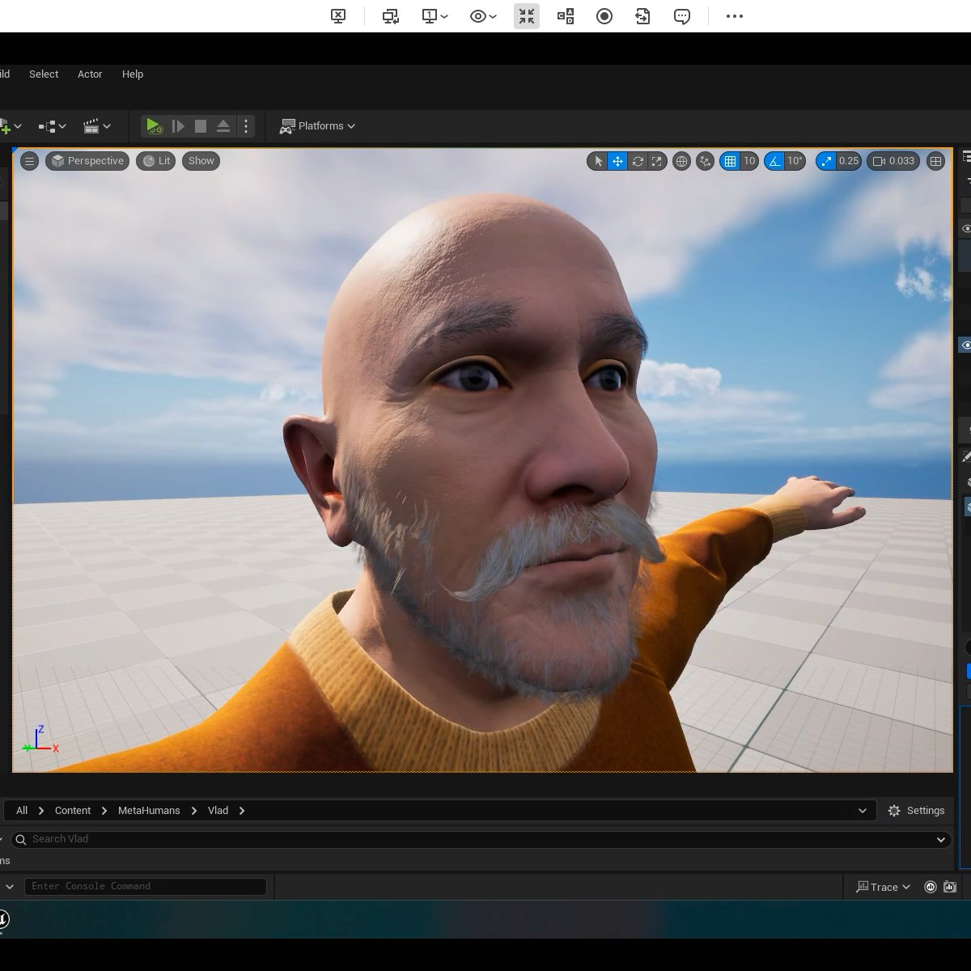Focus the Enter Console Command field
The image size is (971, 971).
pos(146,886)
